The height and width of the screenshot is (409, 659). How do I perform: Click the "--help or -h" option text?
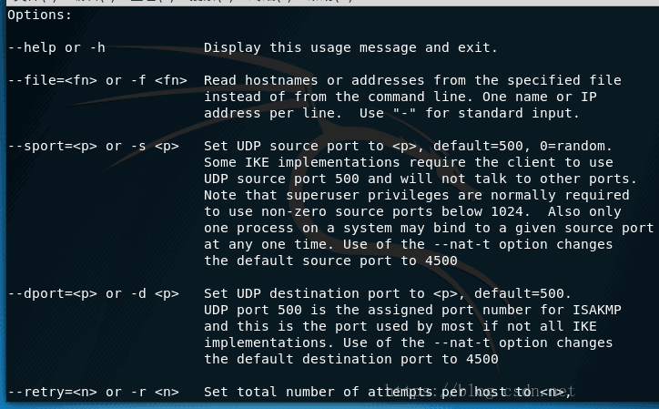[56, 47]
